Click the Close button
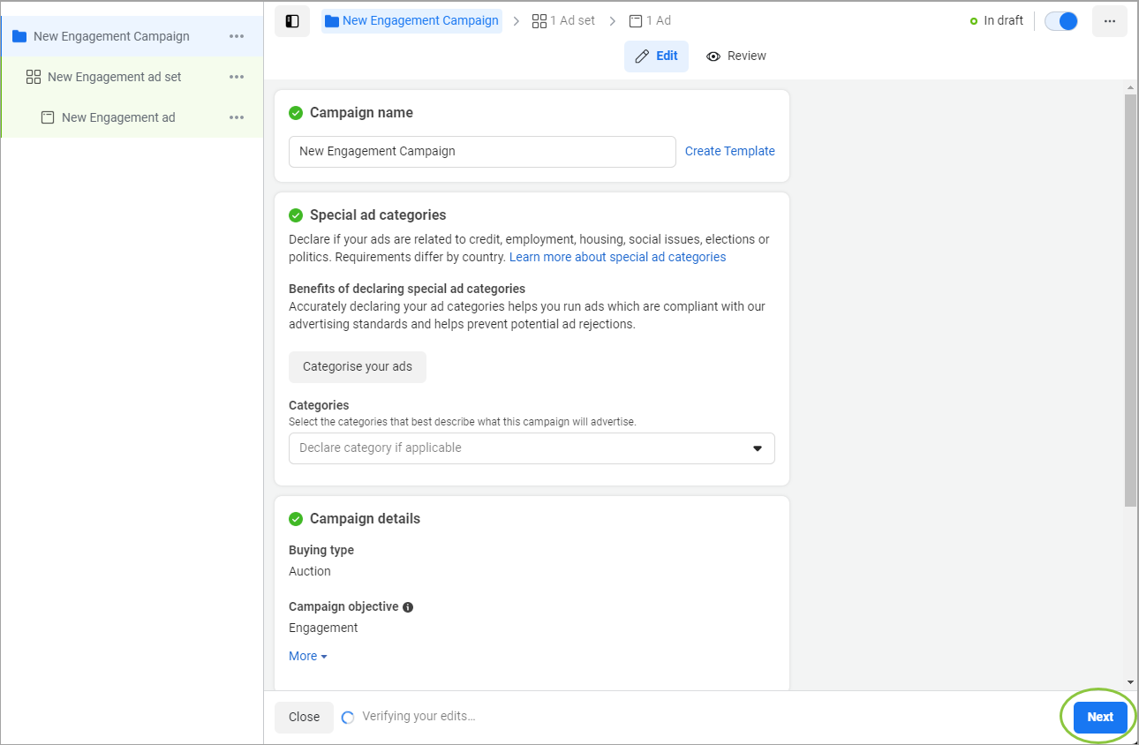This screenshot has width=1139, height=745. [304, 717]
